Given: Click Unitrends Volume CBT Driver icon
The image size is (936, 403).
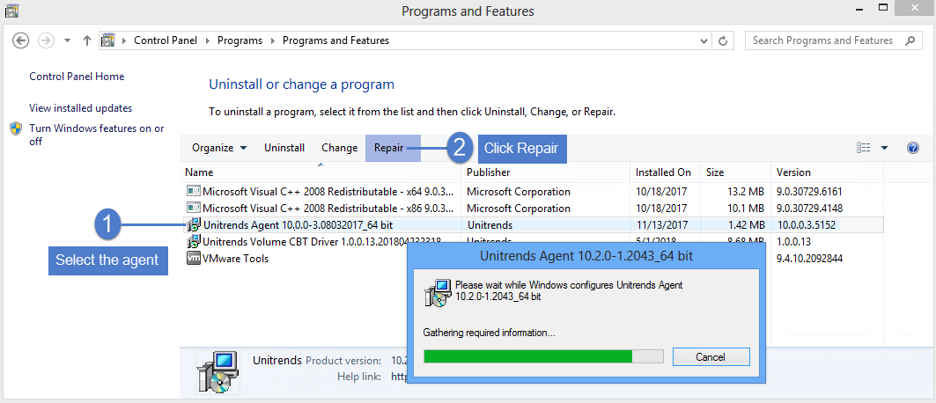Looking at the screenshot, I should (x=194, y=241).
